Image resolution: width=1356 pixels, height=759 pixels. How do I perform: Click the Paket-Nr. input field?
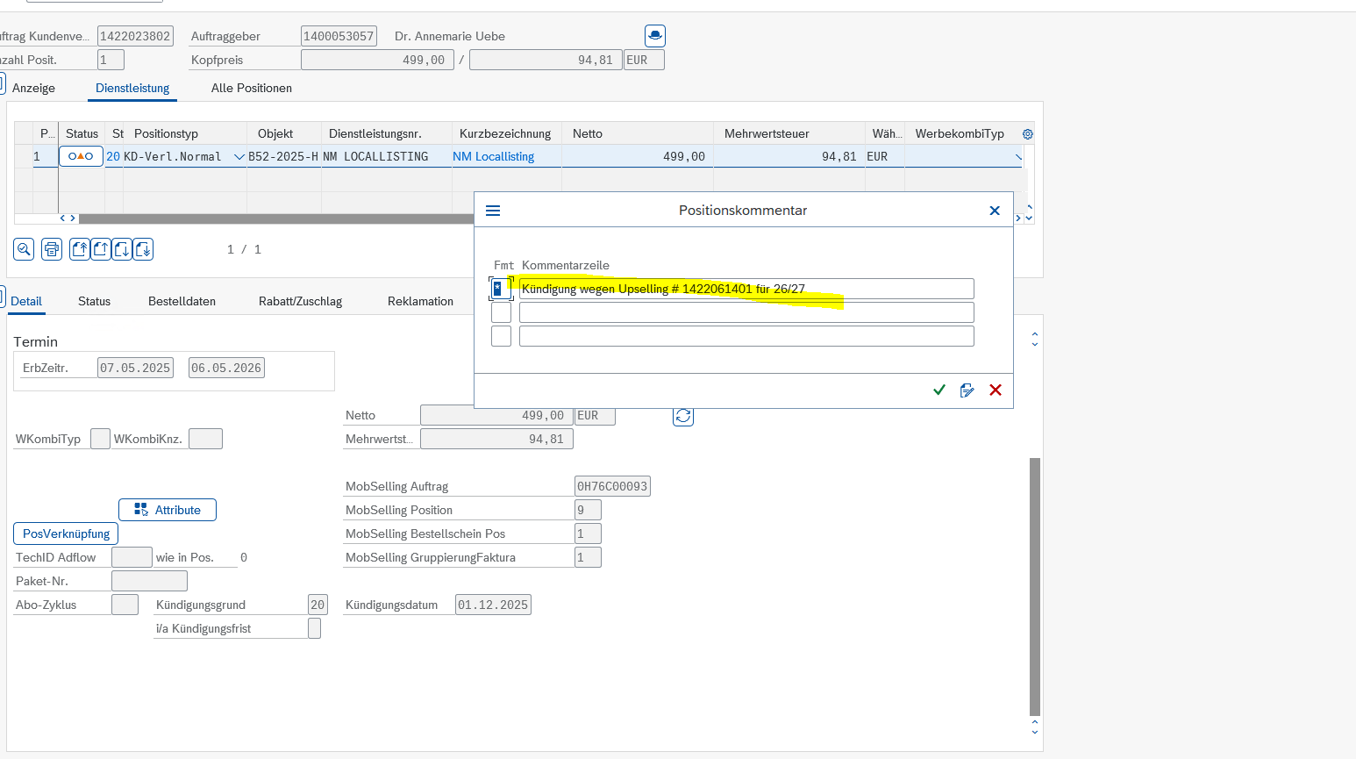(149, 581)
